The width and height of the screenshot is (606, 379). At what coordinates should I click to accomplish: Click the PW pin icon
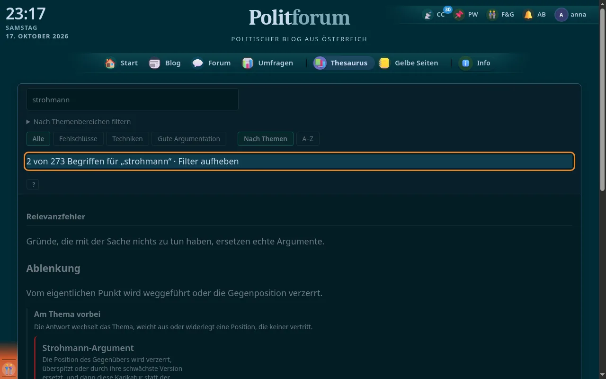[459, 15]
